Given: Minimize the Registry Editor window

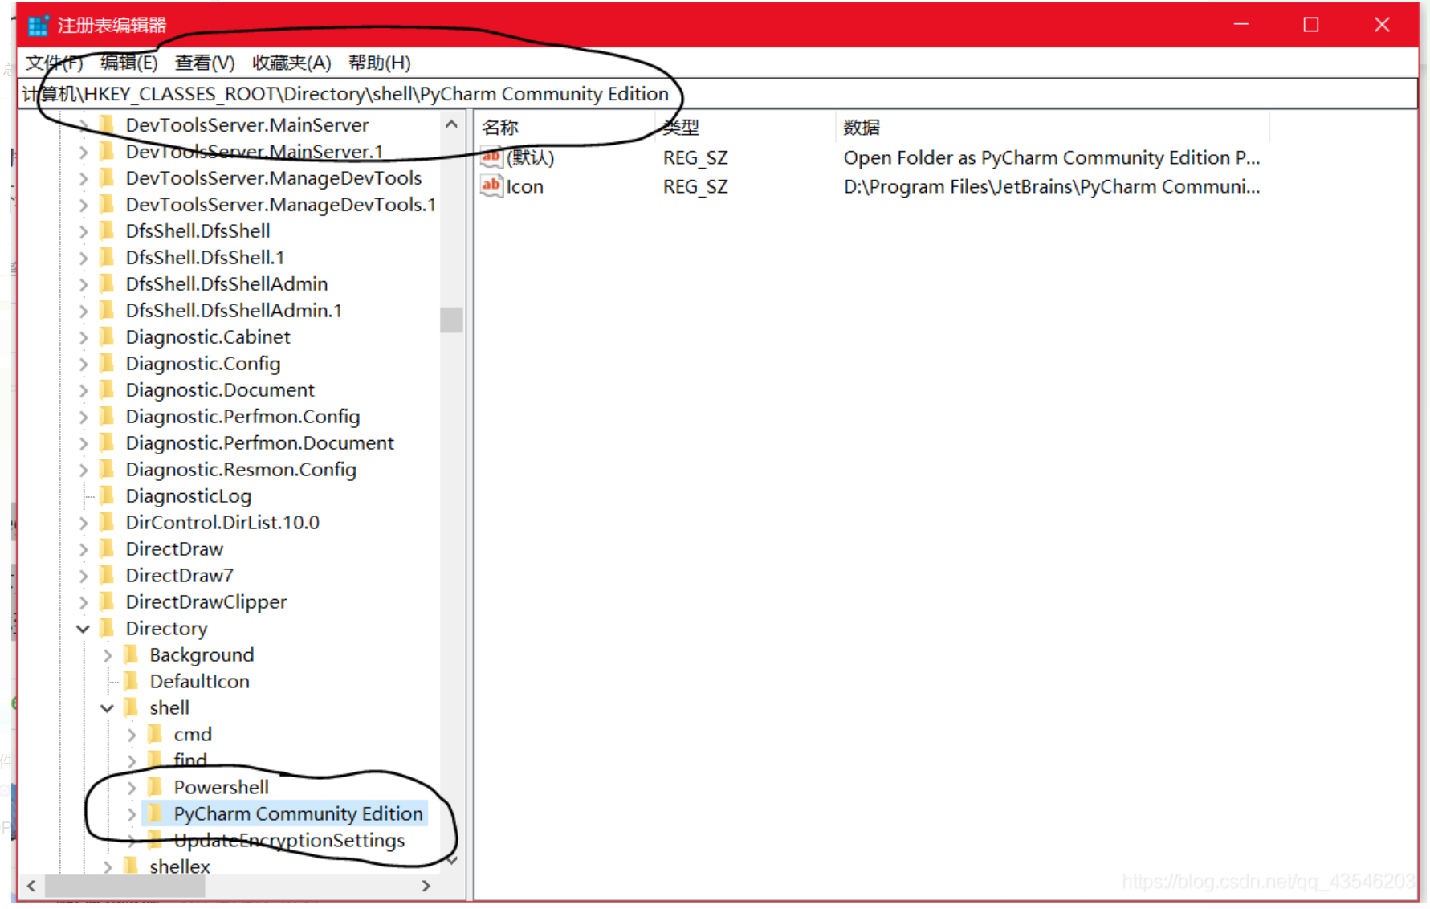Looking at the screenshot, I should (1241, 25).
